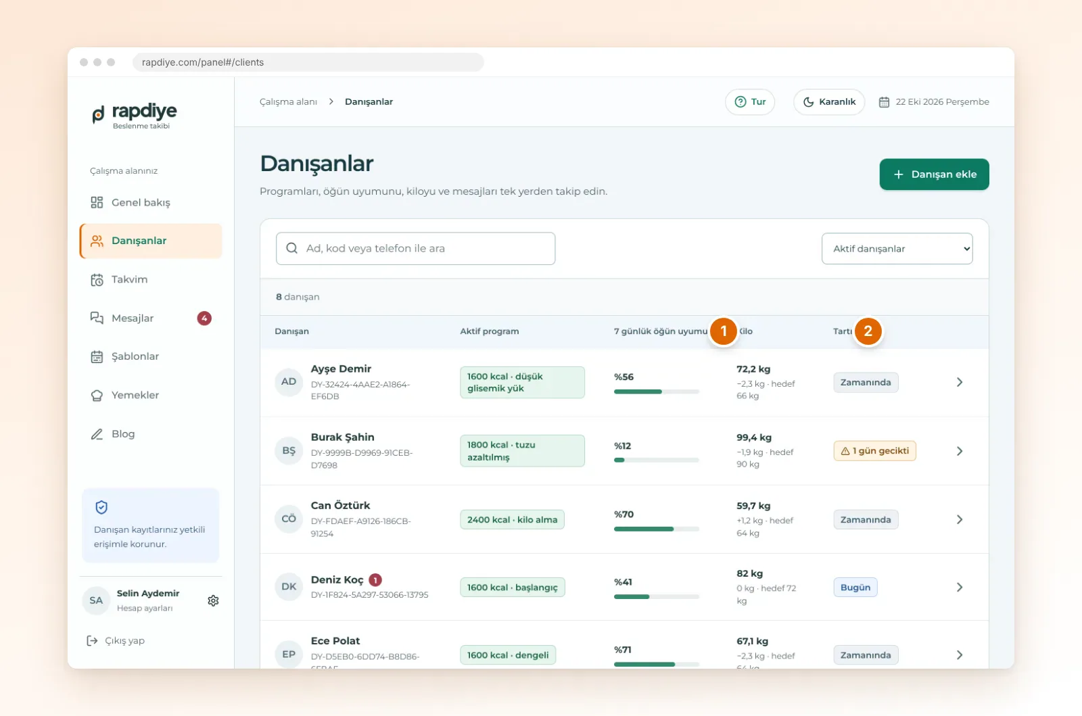Screen dimensions: 1082x716
Task: Click the Danışan ekle button
Action: pos(934,174)
